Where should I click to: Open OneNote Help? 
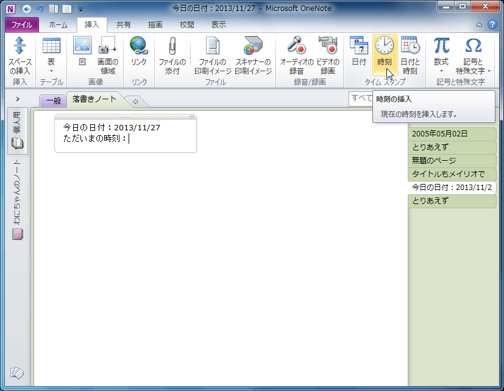tap(492, 24)
